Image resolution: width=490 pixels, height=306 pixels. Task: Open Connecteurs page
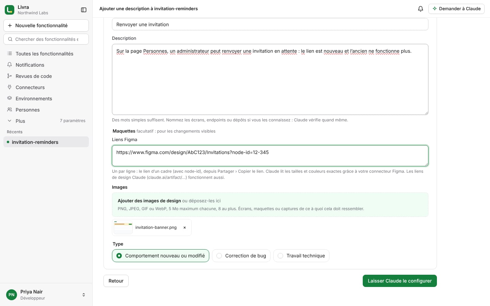click(46, 87)
